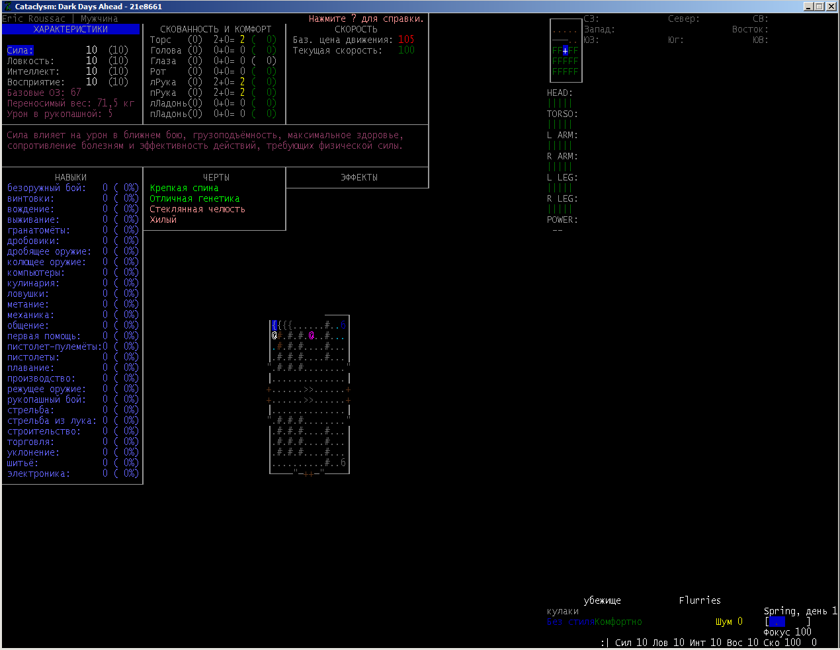Click the Нажмите ? для справки hint
Image resolution: width=840 pixels, height=650 pixels.
click(x=366, y=19)
